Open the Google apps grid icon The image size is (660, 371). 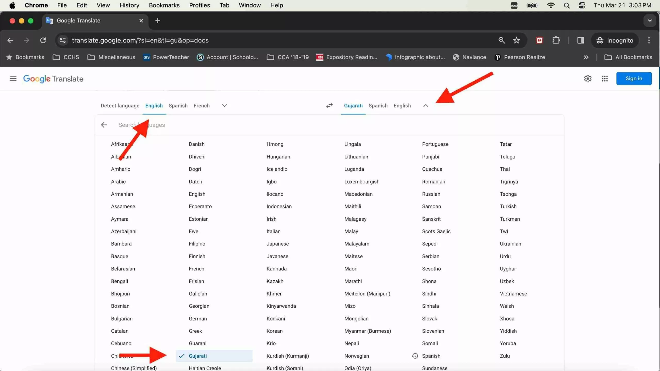pyautogui.click(x=605, y=79)
